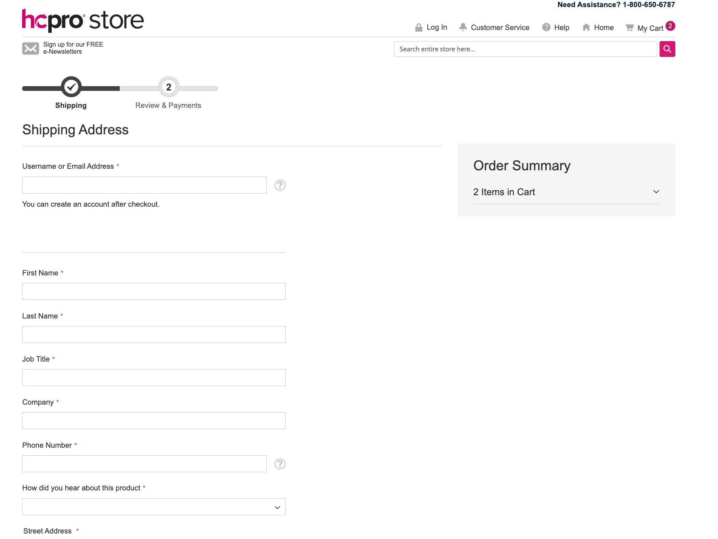Open the How did you hear dropdown

pyautogui.click(x=154, y=507)
